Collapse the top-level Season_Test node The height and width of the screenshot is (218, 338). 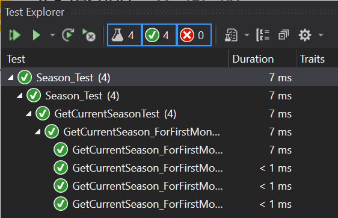click(11, 78)
